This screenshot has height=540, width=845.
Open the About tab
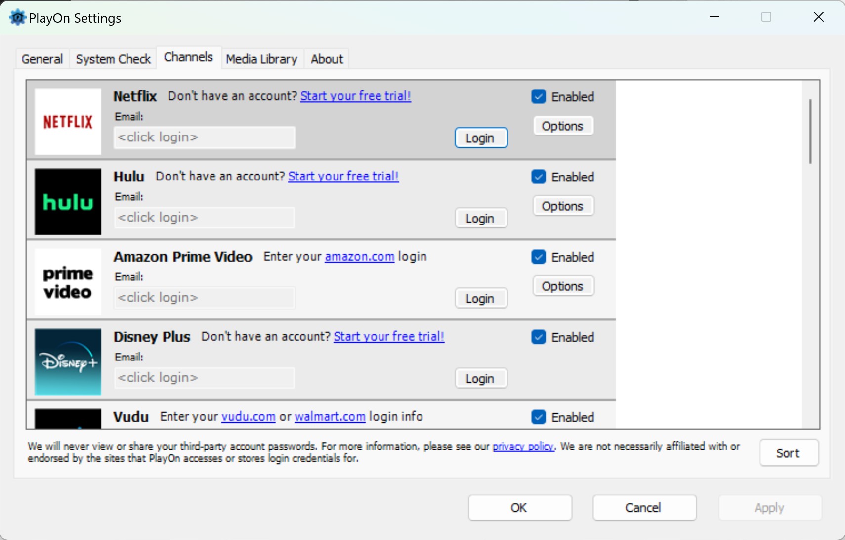pos(327,59)
